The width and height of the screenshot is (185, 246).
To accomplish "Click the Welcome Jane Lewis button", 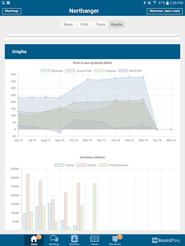I will pos(165,11).
